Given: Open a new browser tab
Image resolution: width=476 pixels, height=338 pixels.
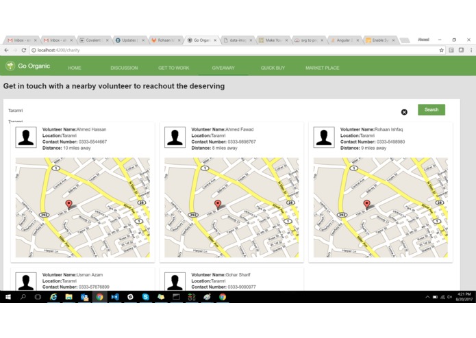Looking at the screenshot, I should point(405,40).
